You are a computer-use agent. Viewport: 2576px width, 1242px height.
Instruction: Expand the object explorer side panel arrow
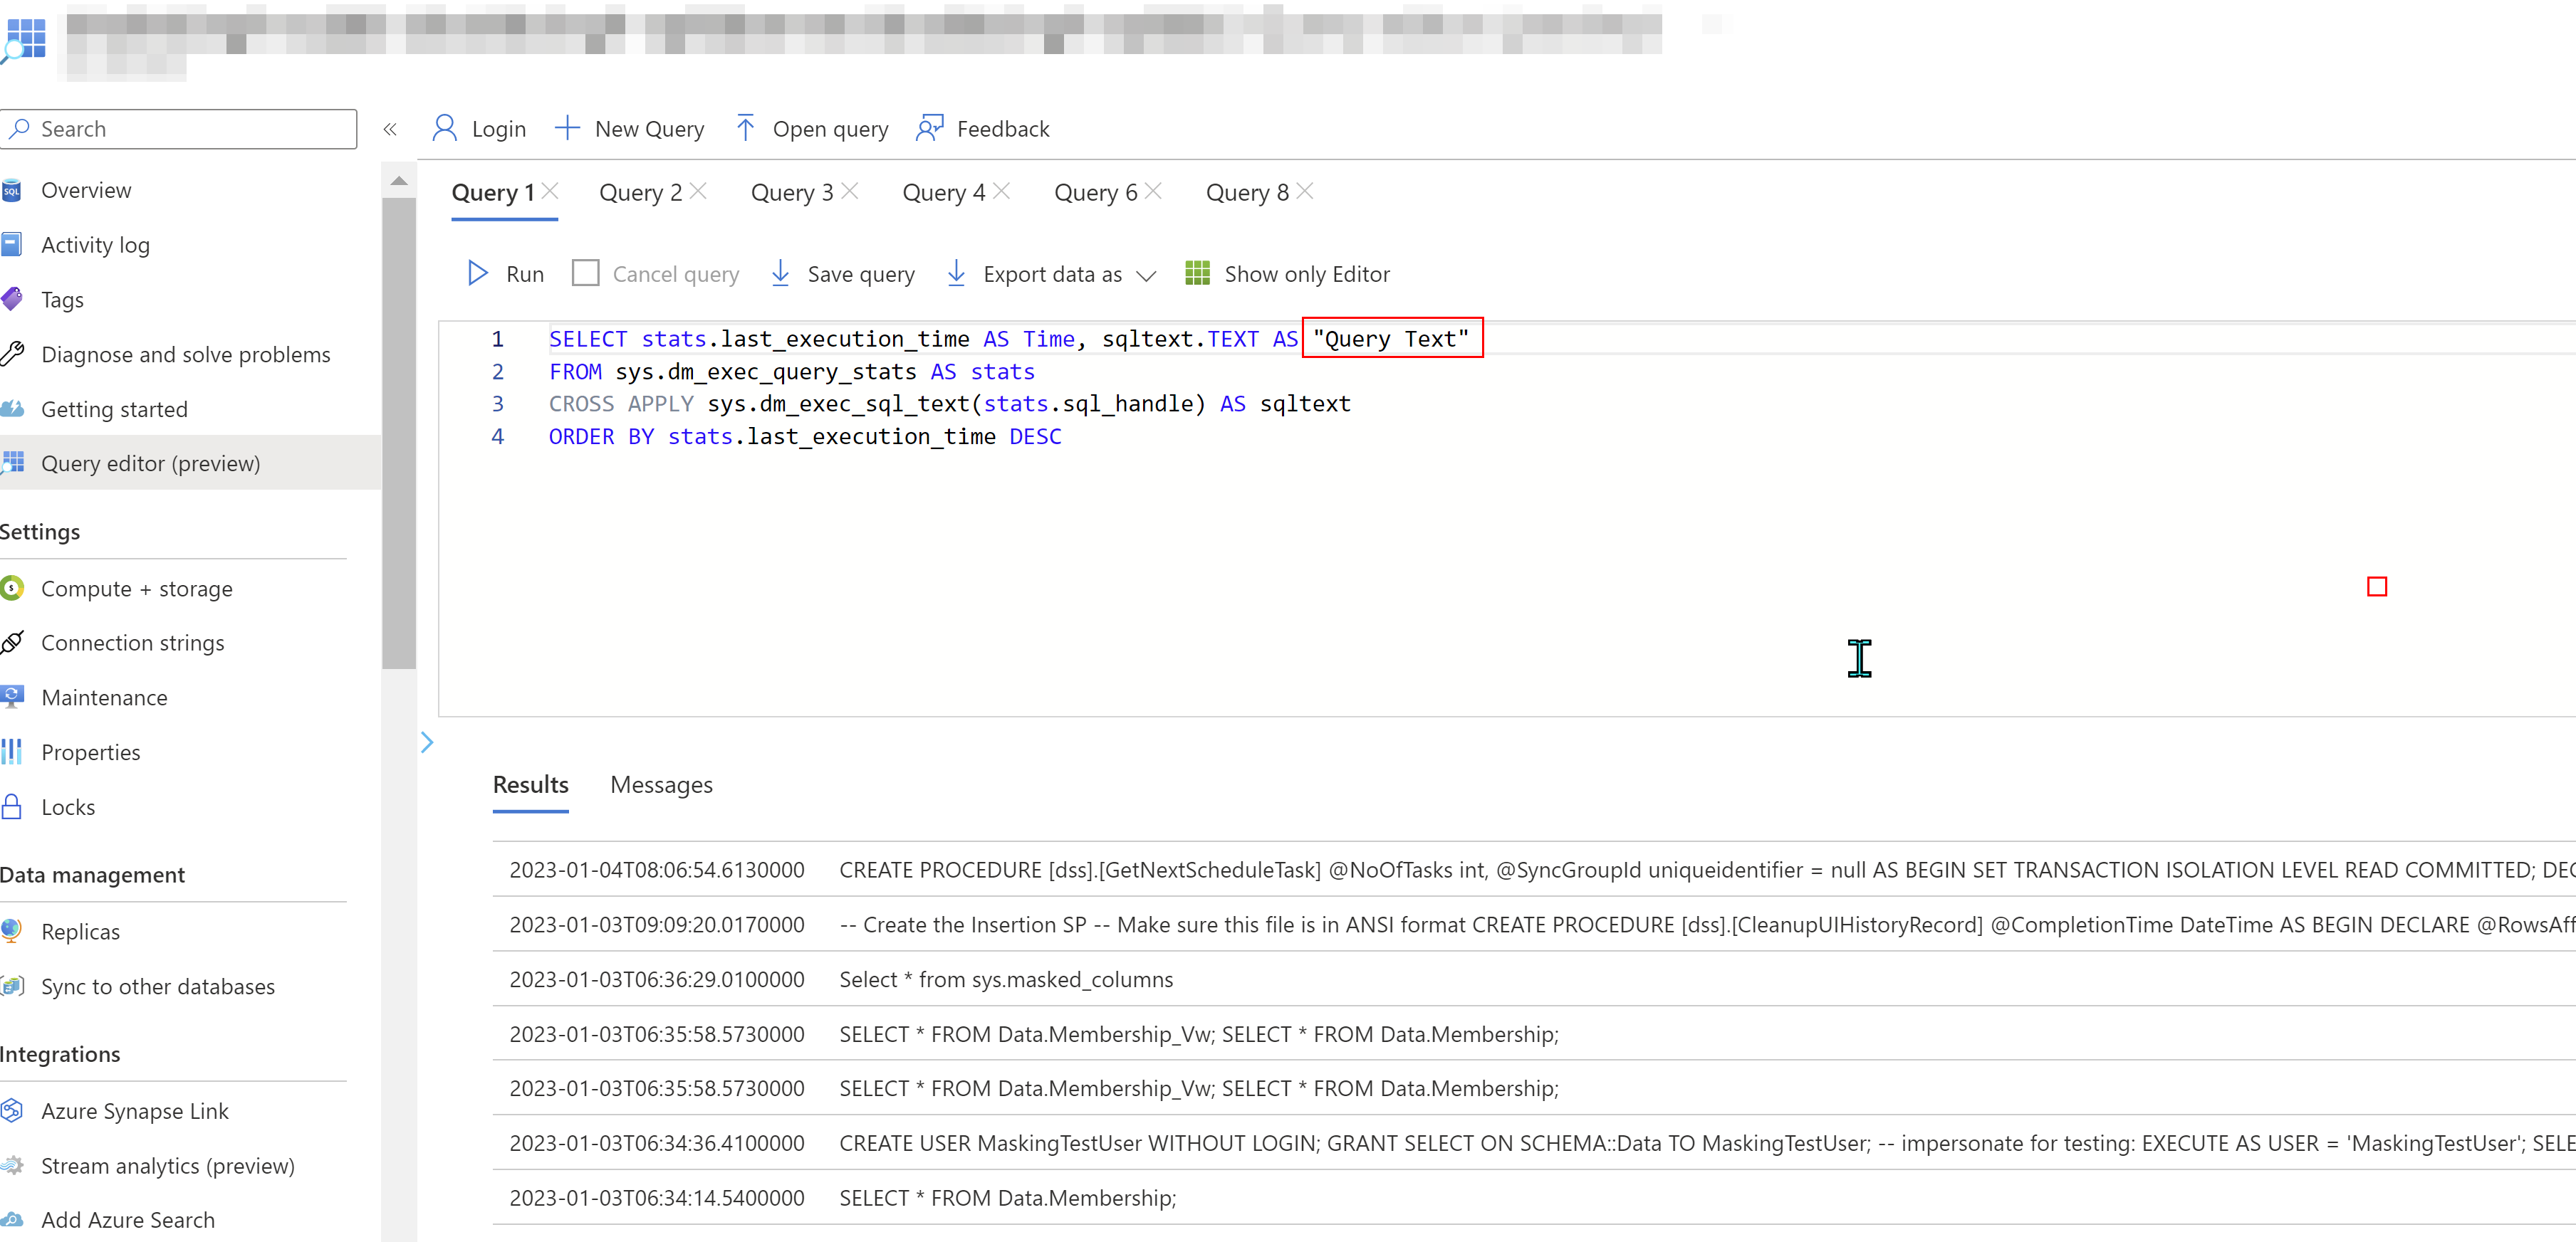pos(427,742)
